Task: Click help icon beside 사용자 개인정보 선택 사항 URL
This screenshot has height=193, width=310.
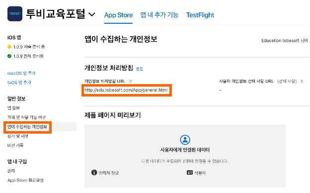Action: [302, 81]
